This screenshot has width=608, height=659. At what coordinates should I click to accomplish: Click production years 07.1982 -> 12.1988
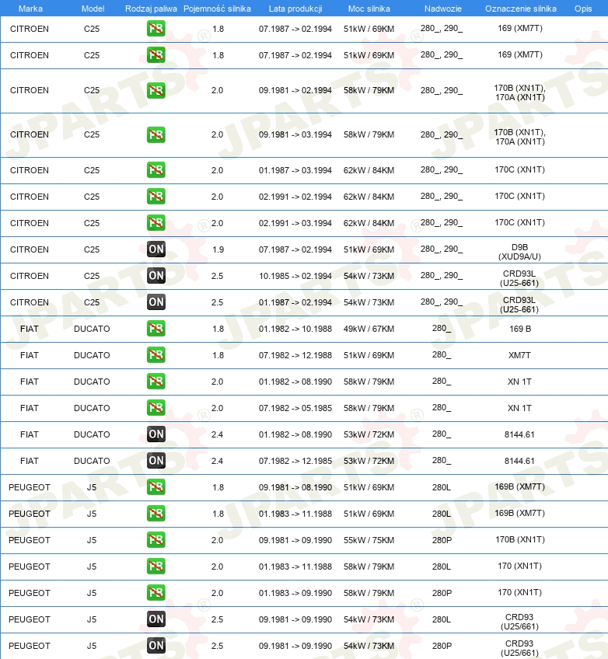(295, 355)
